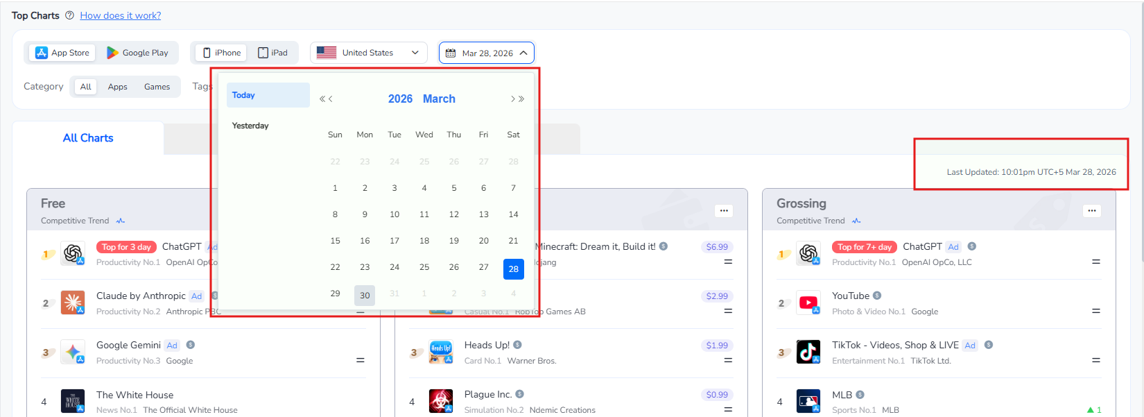
Task: Click the Top Charts help question mark icon
Action: 69,15
